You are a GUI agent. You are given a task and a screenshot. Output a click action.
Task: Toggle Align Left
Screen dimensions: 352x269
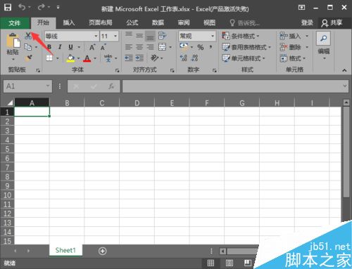(129, 47)
